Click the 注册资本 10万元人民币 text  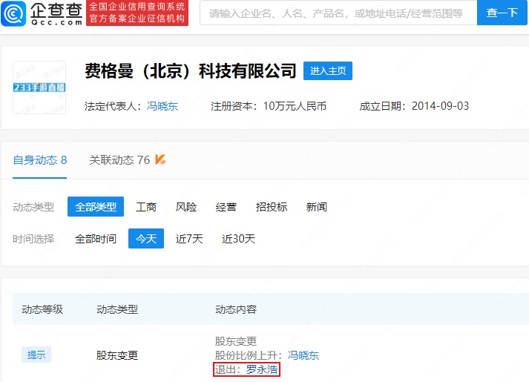pos(269,106)
